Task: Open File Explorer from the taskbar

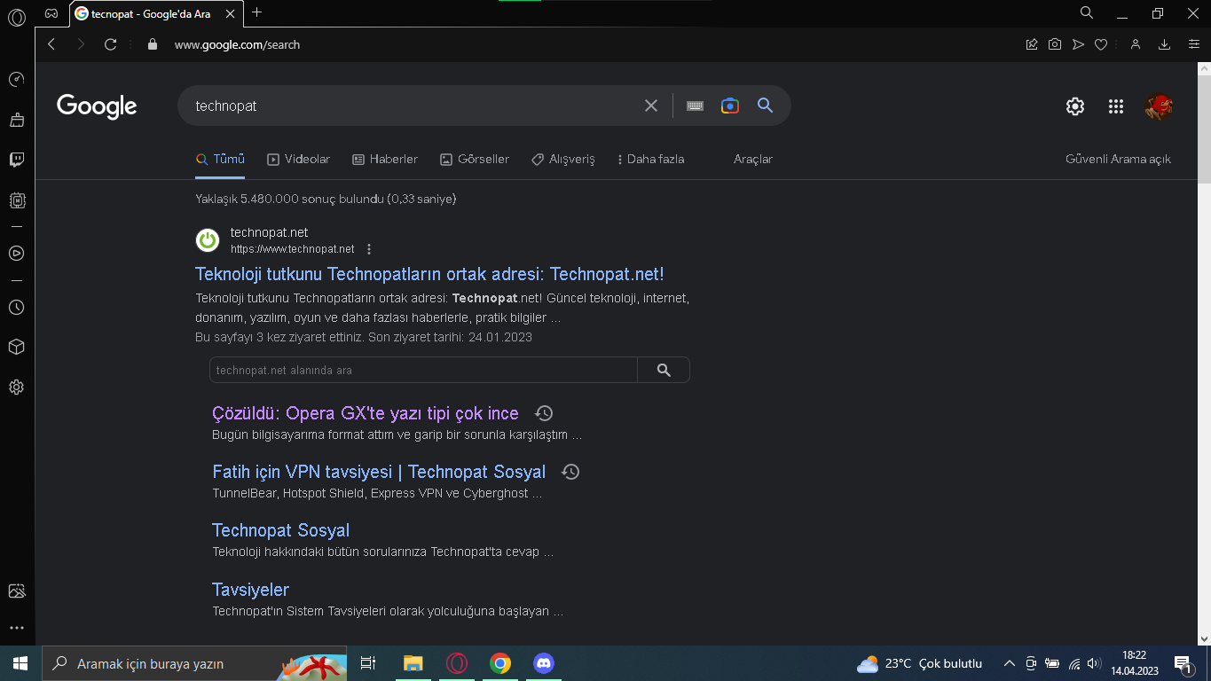Action: pos(413,663)
